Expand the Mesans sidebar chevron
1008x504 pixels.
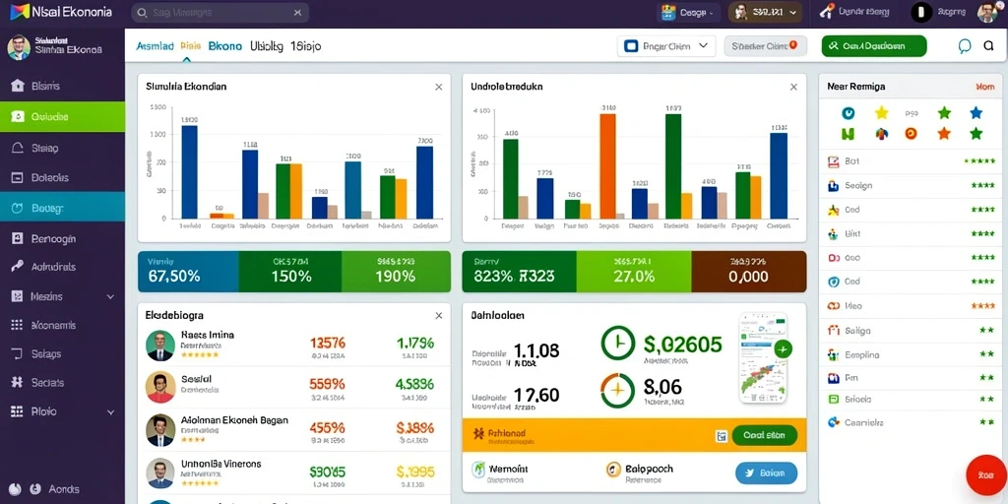(x=110, y=297)
